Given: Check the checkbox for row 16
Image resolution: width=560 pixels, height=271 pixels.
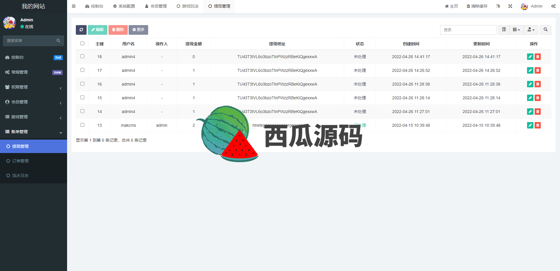Looking at the screenshot, I should click(x=82, y=84).
